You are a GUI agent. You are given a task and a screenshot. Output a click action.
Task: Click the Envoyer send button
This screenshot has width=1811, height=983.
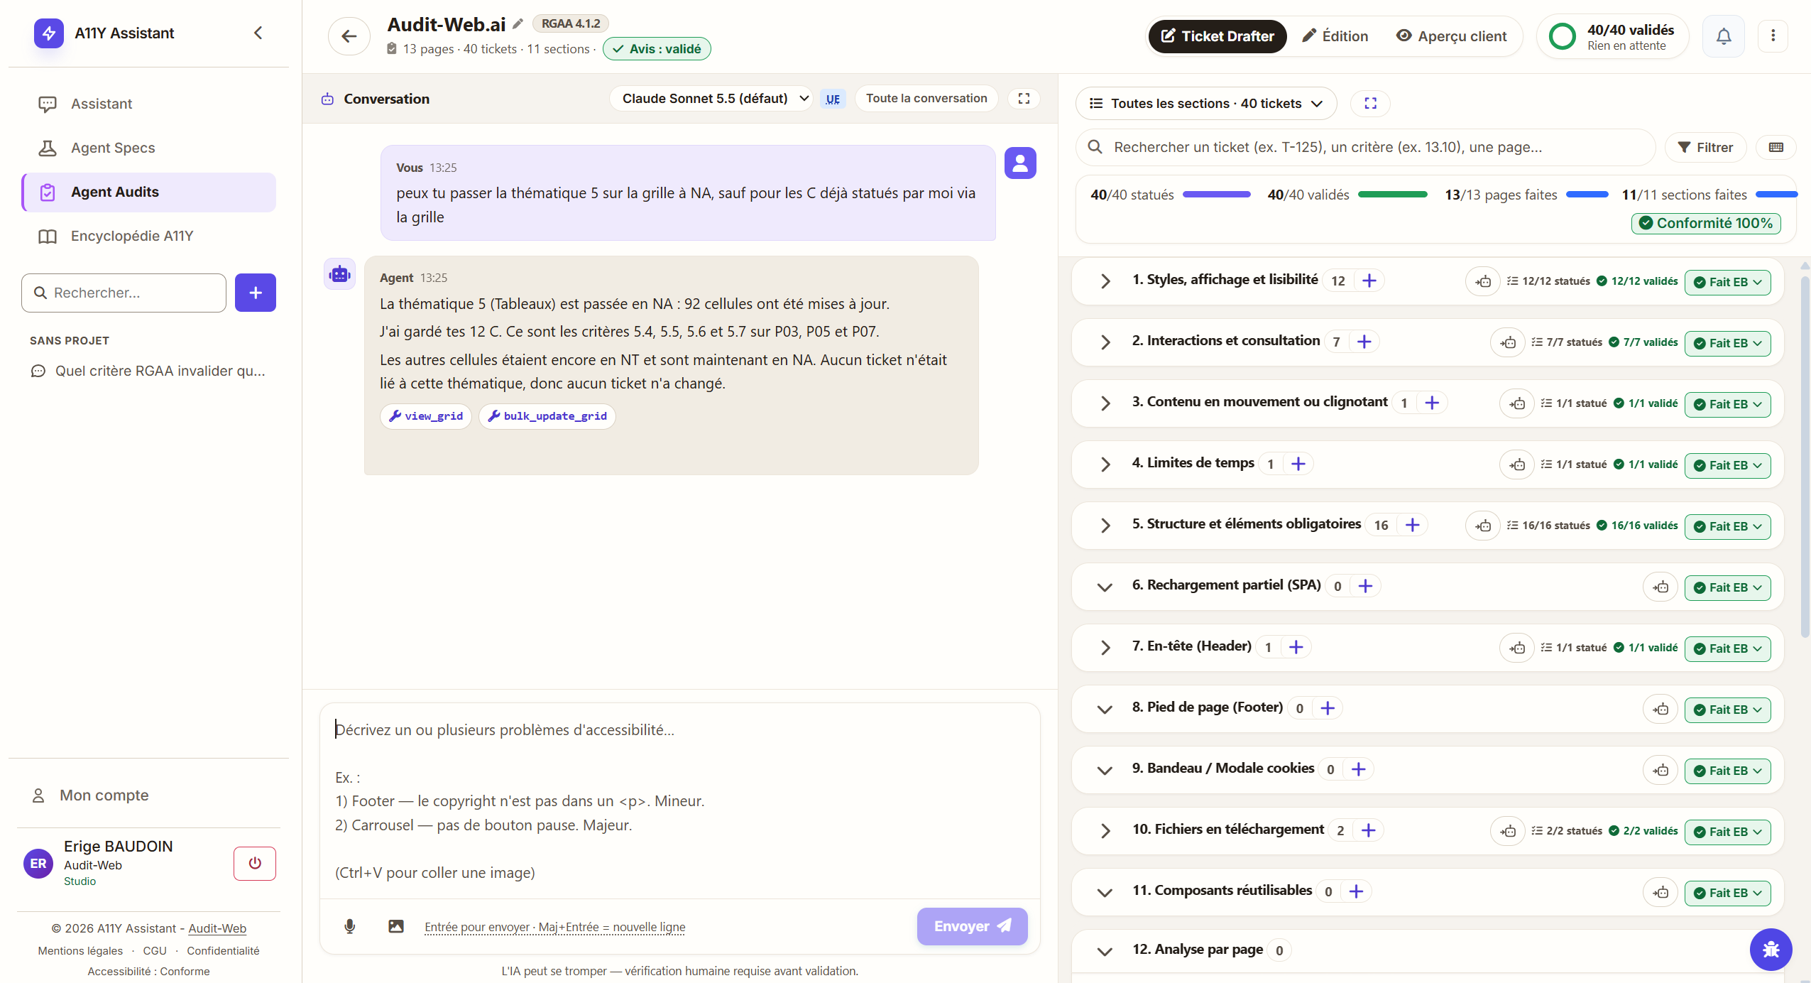pos(971,926)
